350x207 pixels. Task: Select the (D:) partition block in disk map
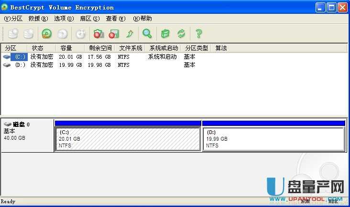[x=273, y=139]
